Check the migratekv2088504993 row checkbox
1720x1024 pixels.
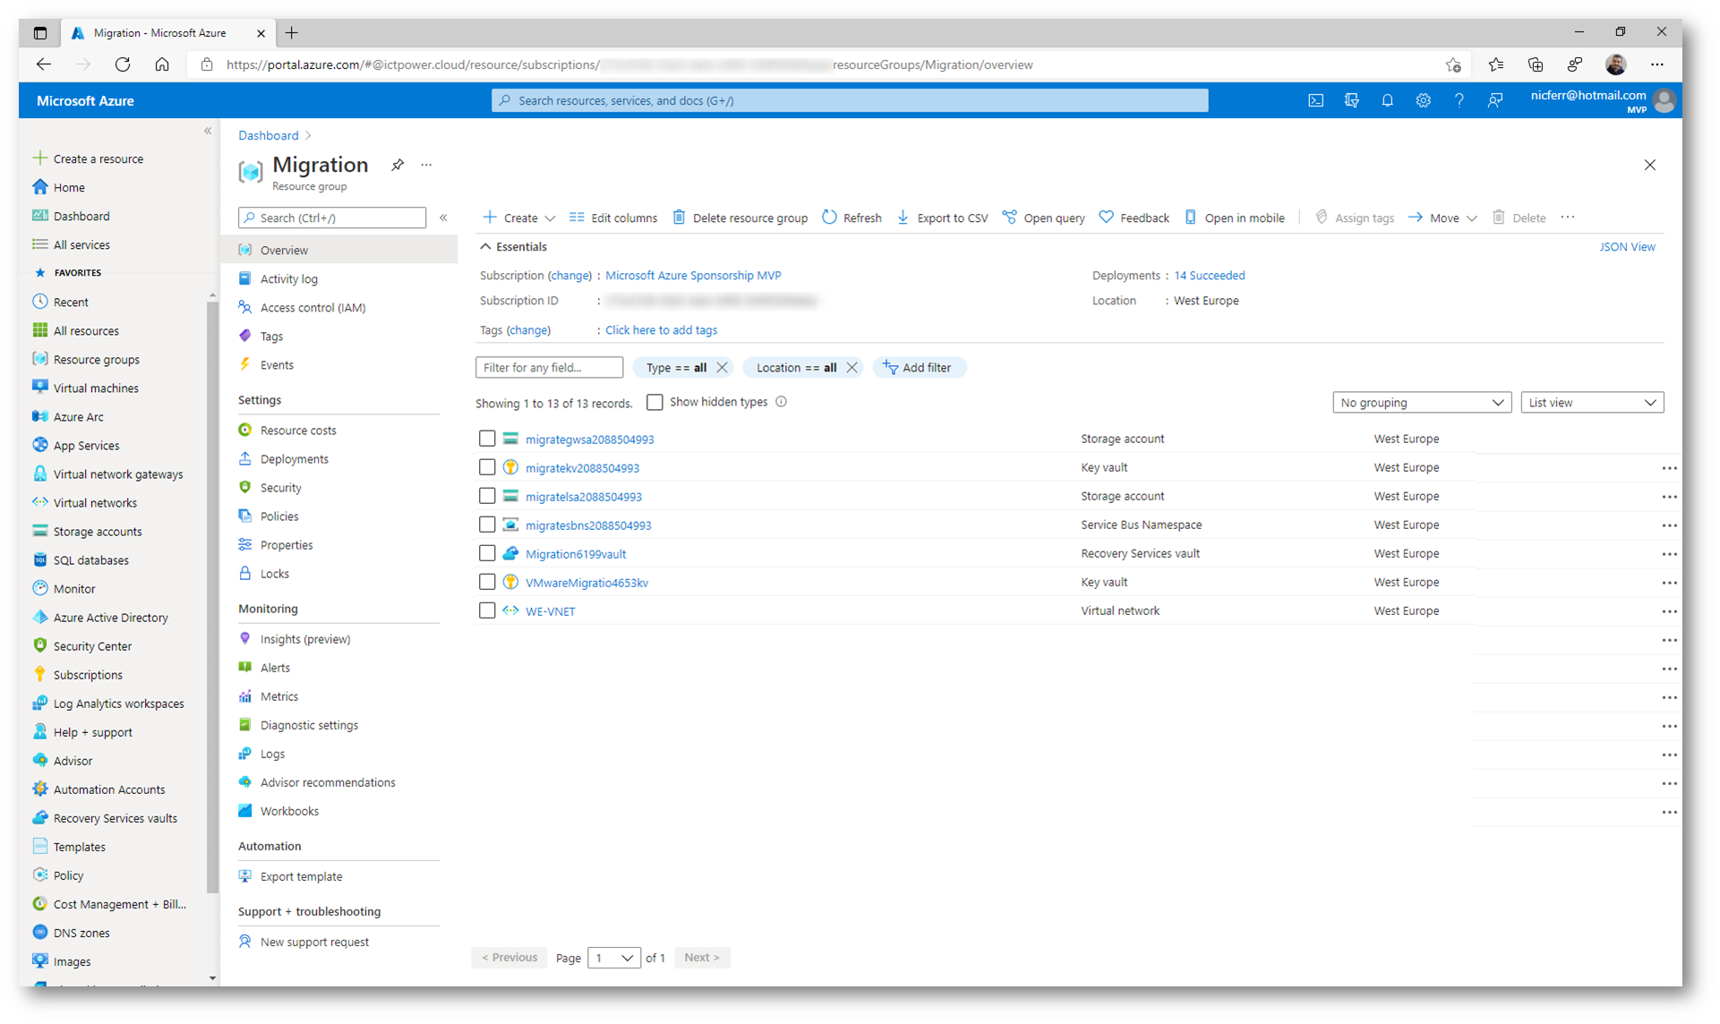click(487, 467)
